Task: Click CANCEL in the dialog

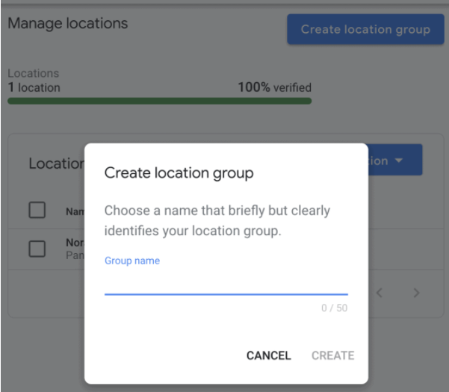Action: coord(269,355)
